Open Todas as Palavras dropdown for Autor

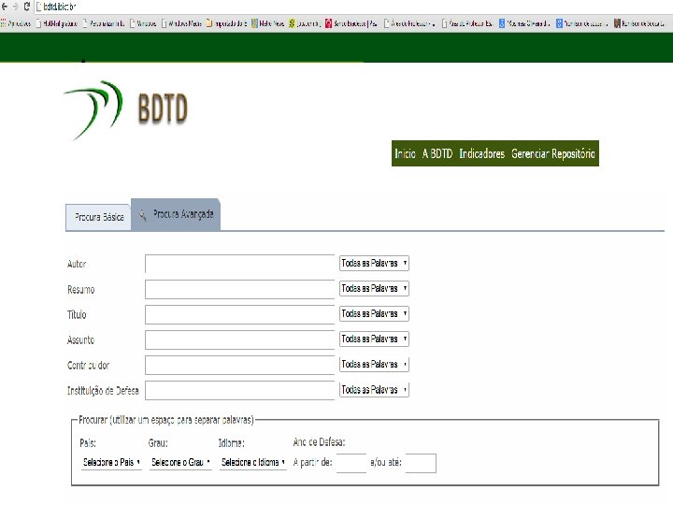pyautogui.click(x=374, y=263)
